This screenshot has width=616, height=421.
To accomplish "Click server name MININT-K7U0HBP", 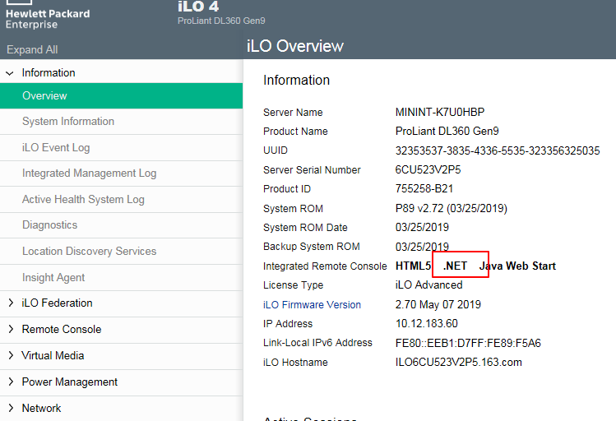I will click(440, 112).
